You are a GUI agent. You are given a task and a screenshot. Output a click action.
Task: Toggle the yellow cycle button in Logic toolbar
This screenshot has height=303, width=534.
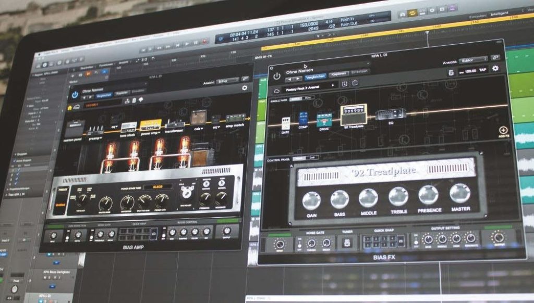coord(412,13)
